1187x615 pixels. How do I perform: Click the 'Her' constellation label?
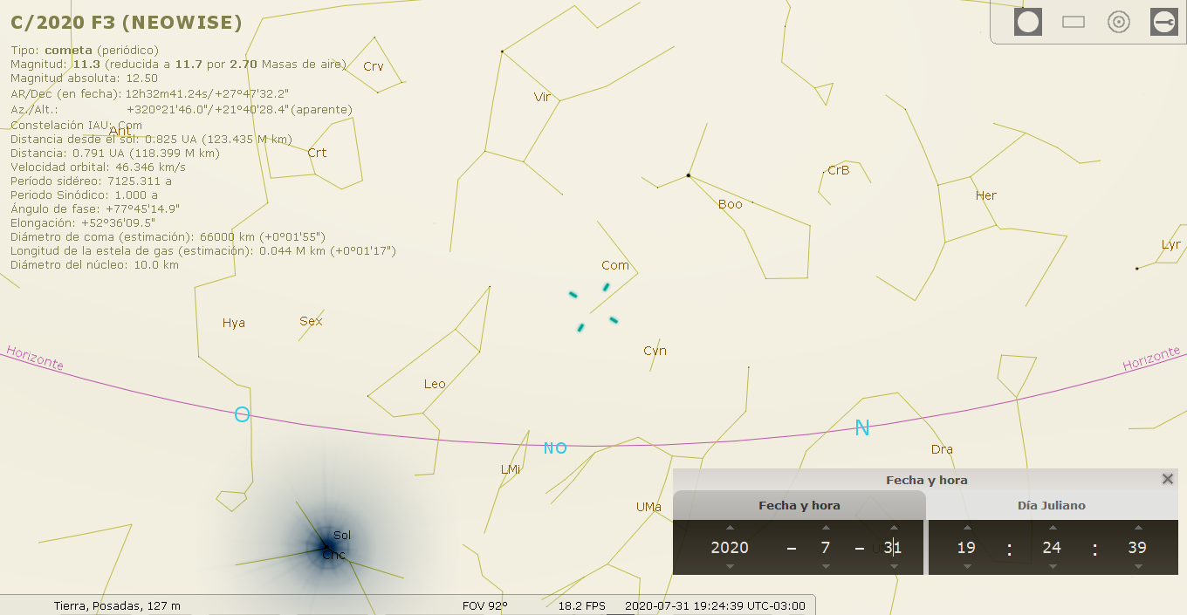985,195
